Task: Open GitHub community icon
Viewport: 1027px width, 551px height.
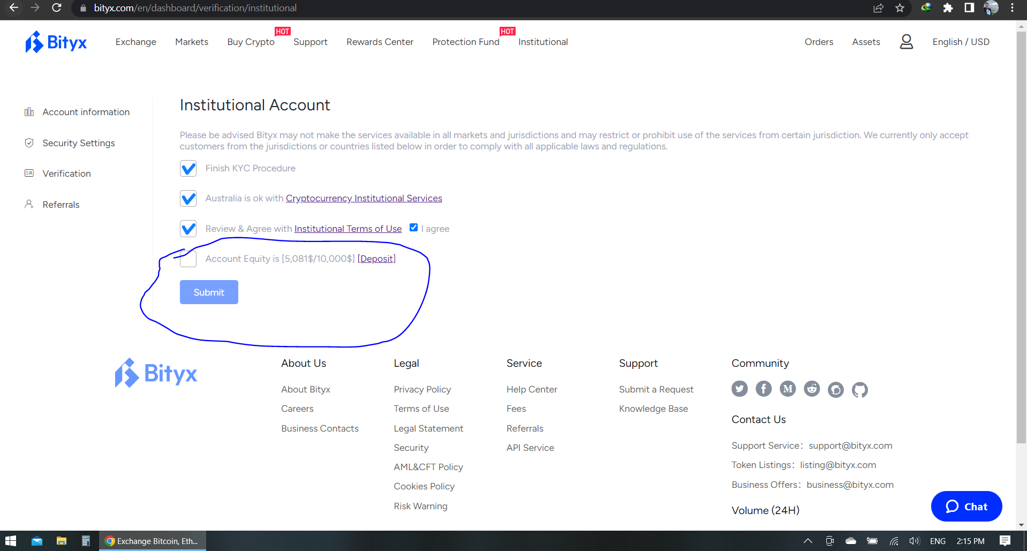Action: 860,389
